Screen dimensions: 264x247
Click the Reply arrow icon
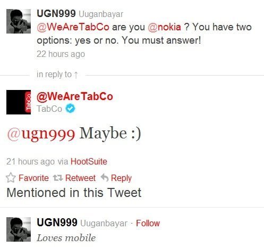pyautogui.click(x=105, y=178)
